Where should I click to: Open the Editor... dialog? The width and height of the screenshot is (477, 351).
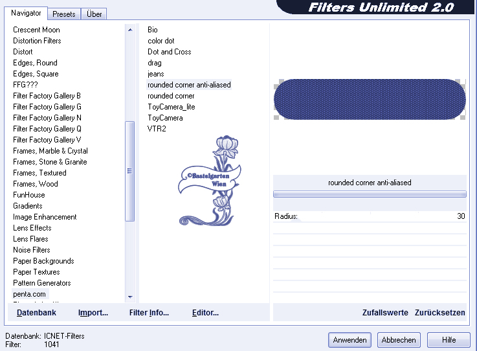click(205, 313)
